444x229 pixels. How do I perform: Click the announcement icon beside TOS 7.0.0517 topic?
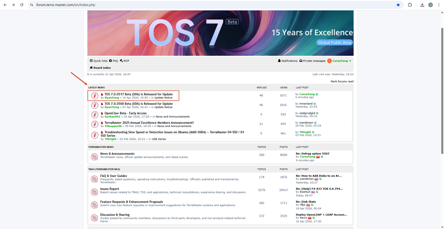(x=94, y=96)
